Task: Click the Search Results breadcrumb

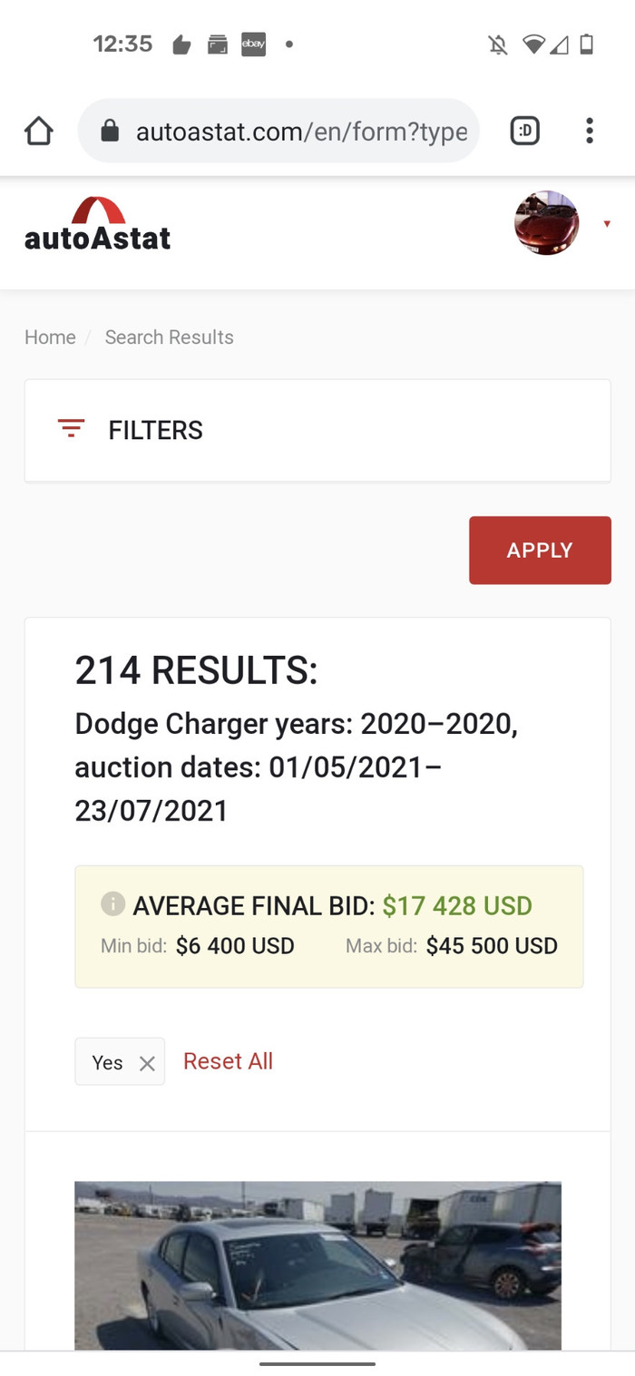Action: [169, 337]
